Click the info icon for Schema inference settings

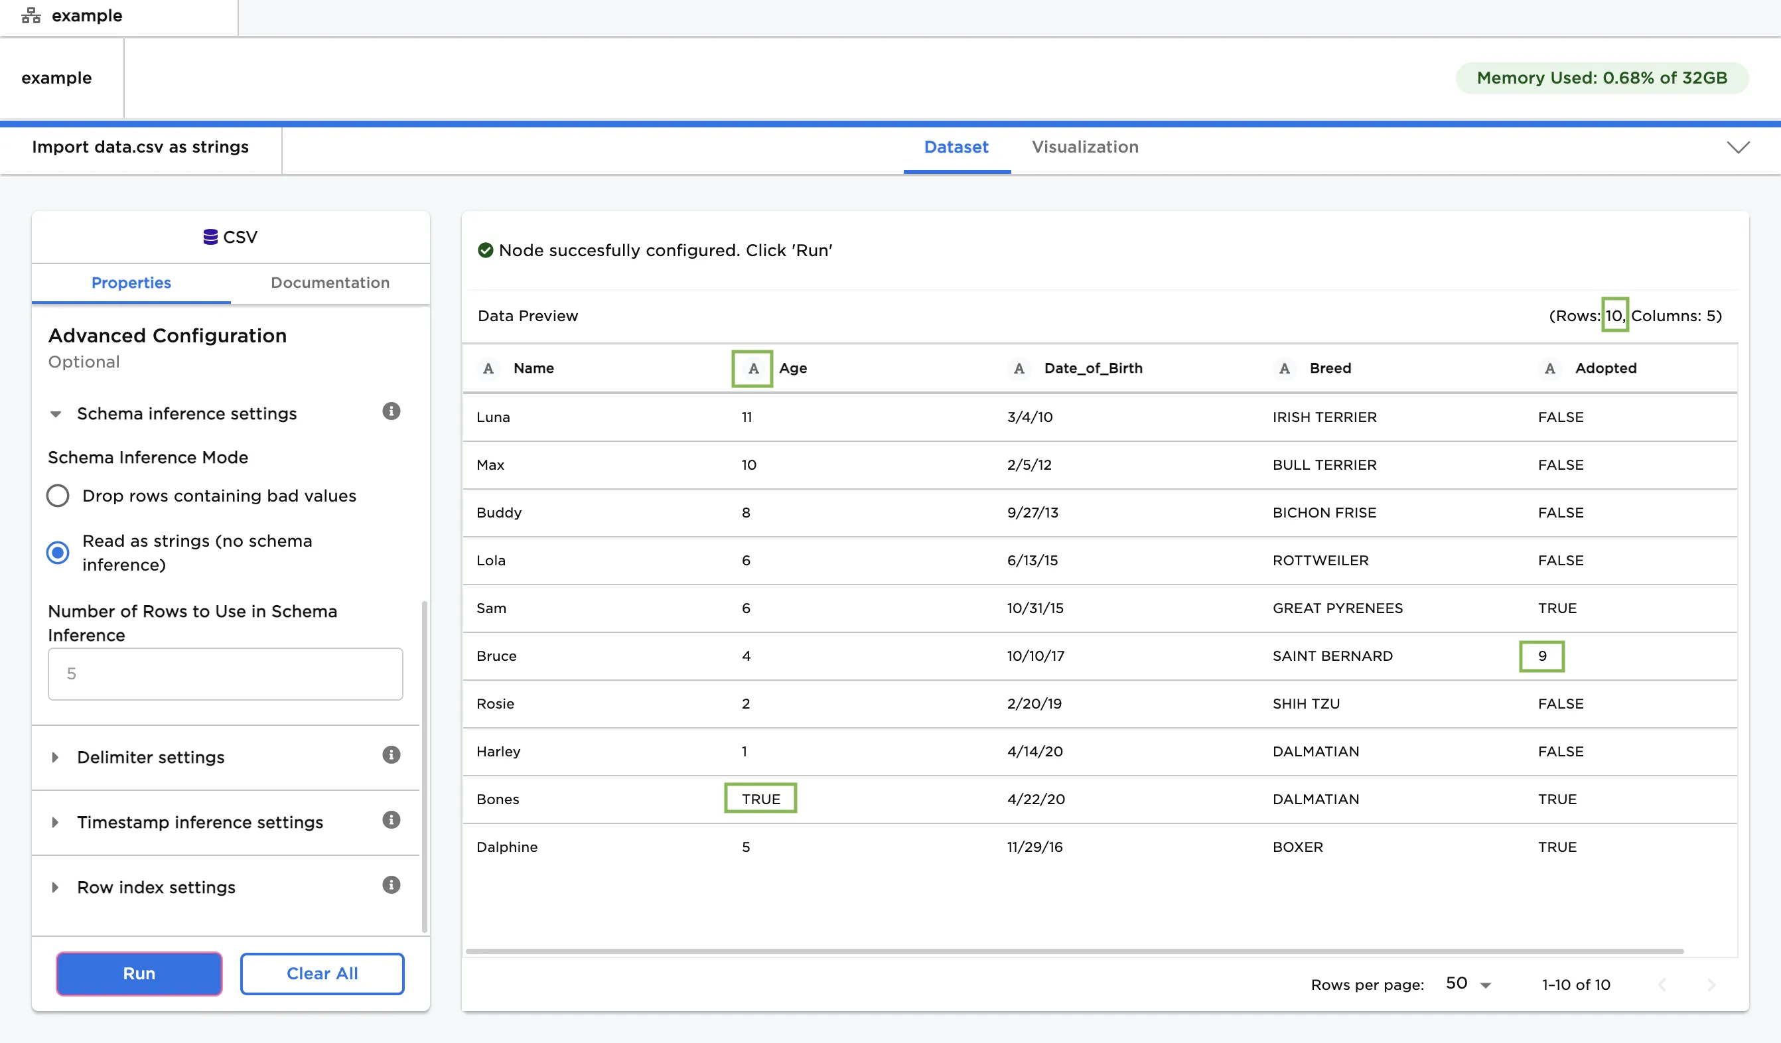(391, 411)
